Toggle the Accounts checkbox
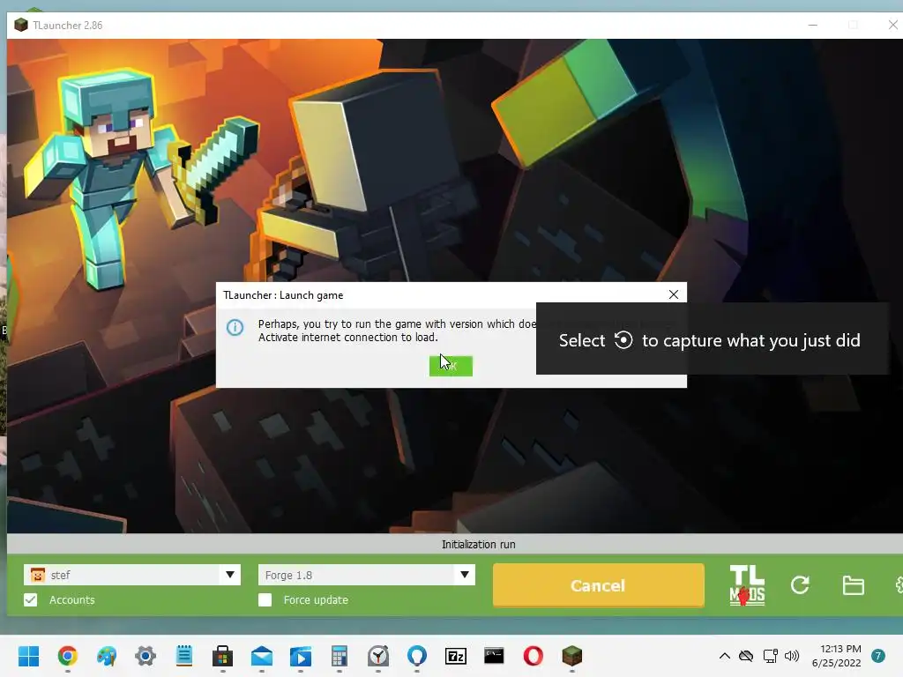The image size is (903, 677). [x=31, y=599]
